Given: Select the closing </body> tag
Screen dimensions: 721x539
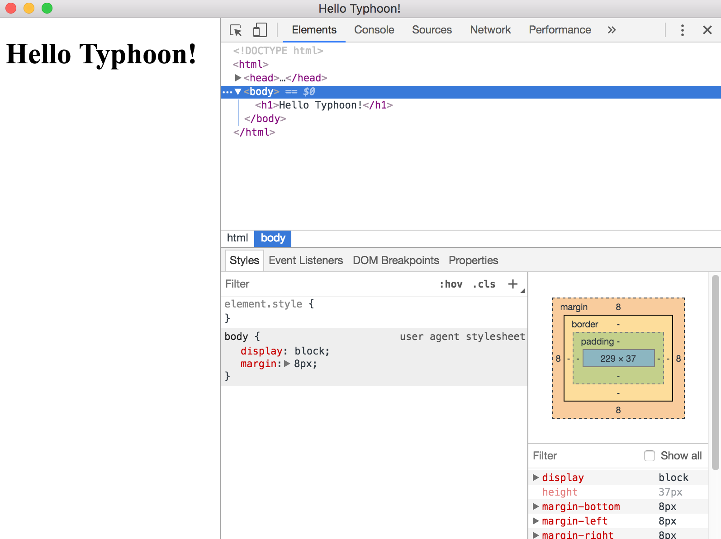Looking at the screenshot, I should tap(265, 118).
